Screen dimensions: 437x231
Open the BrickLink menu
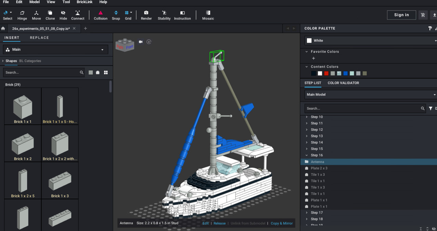coord(85,2)
